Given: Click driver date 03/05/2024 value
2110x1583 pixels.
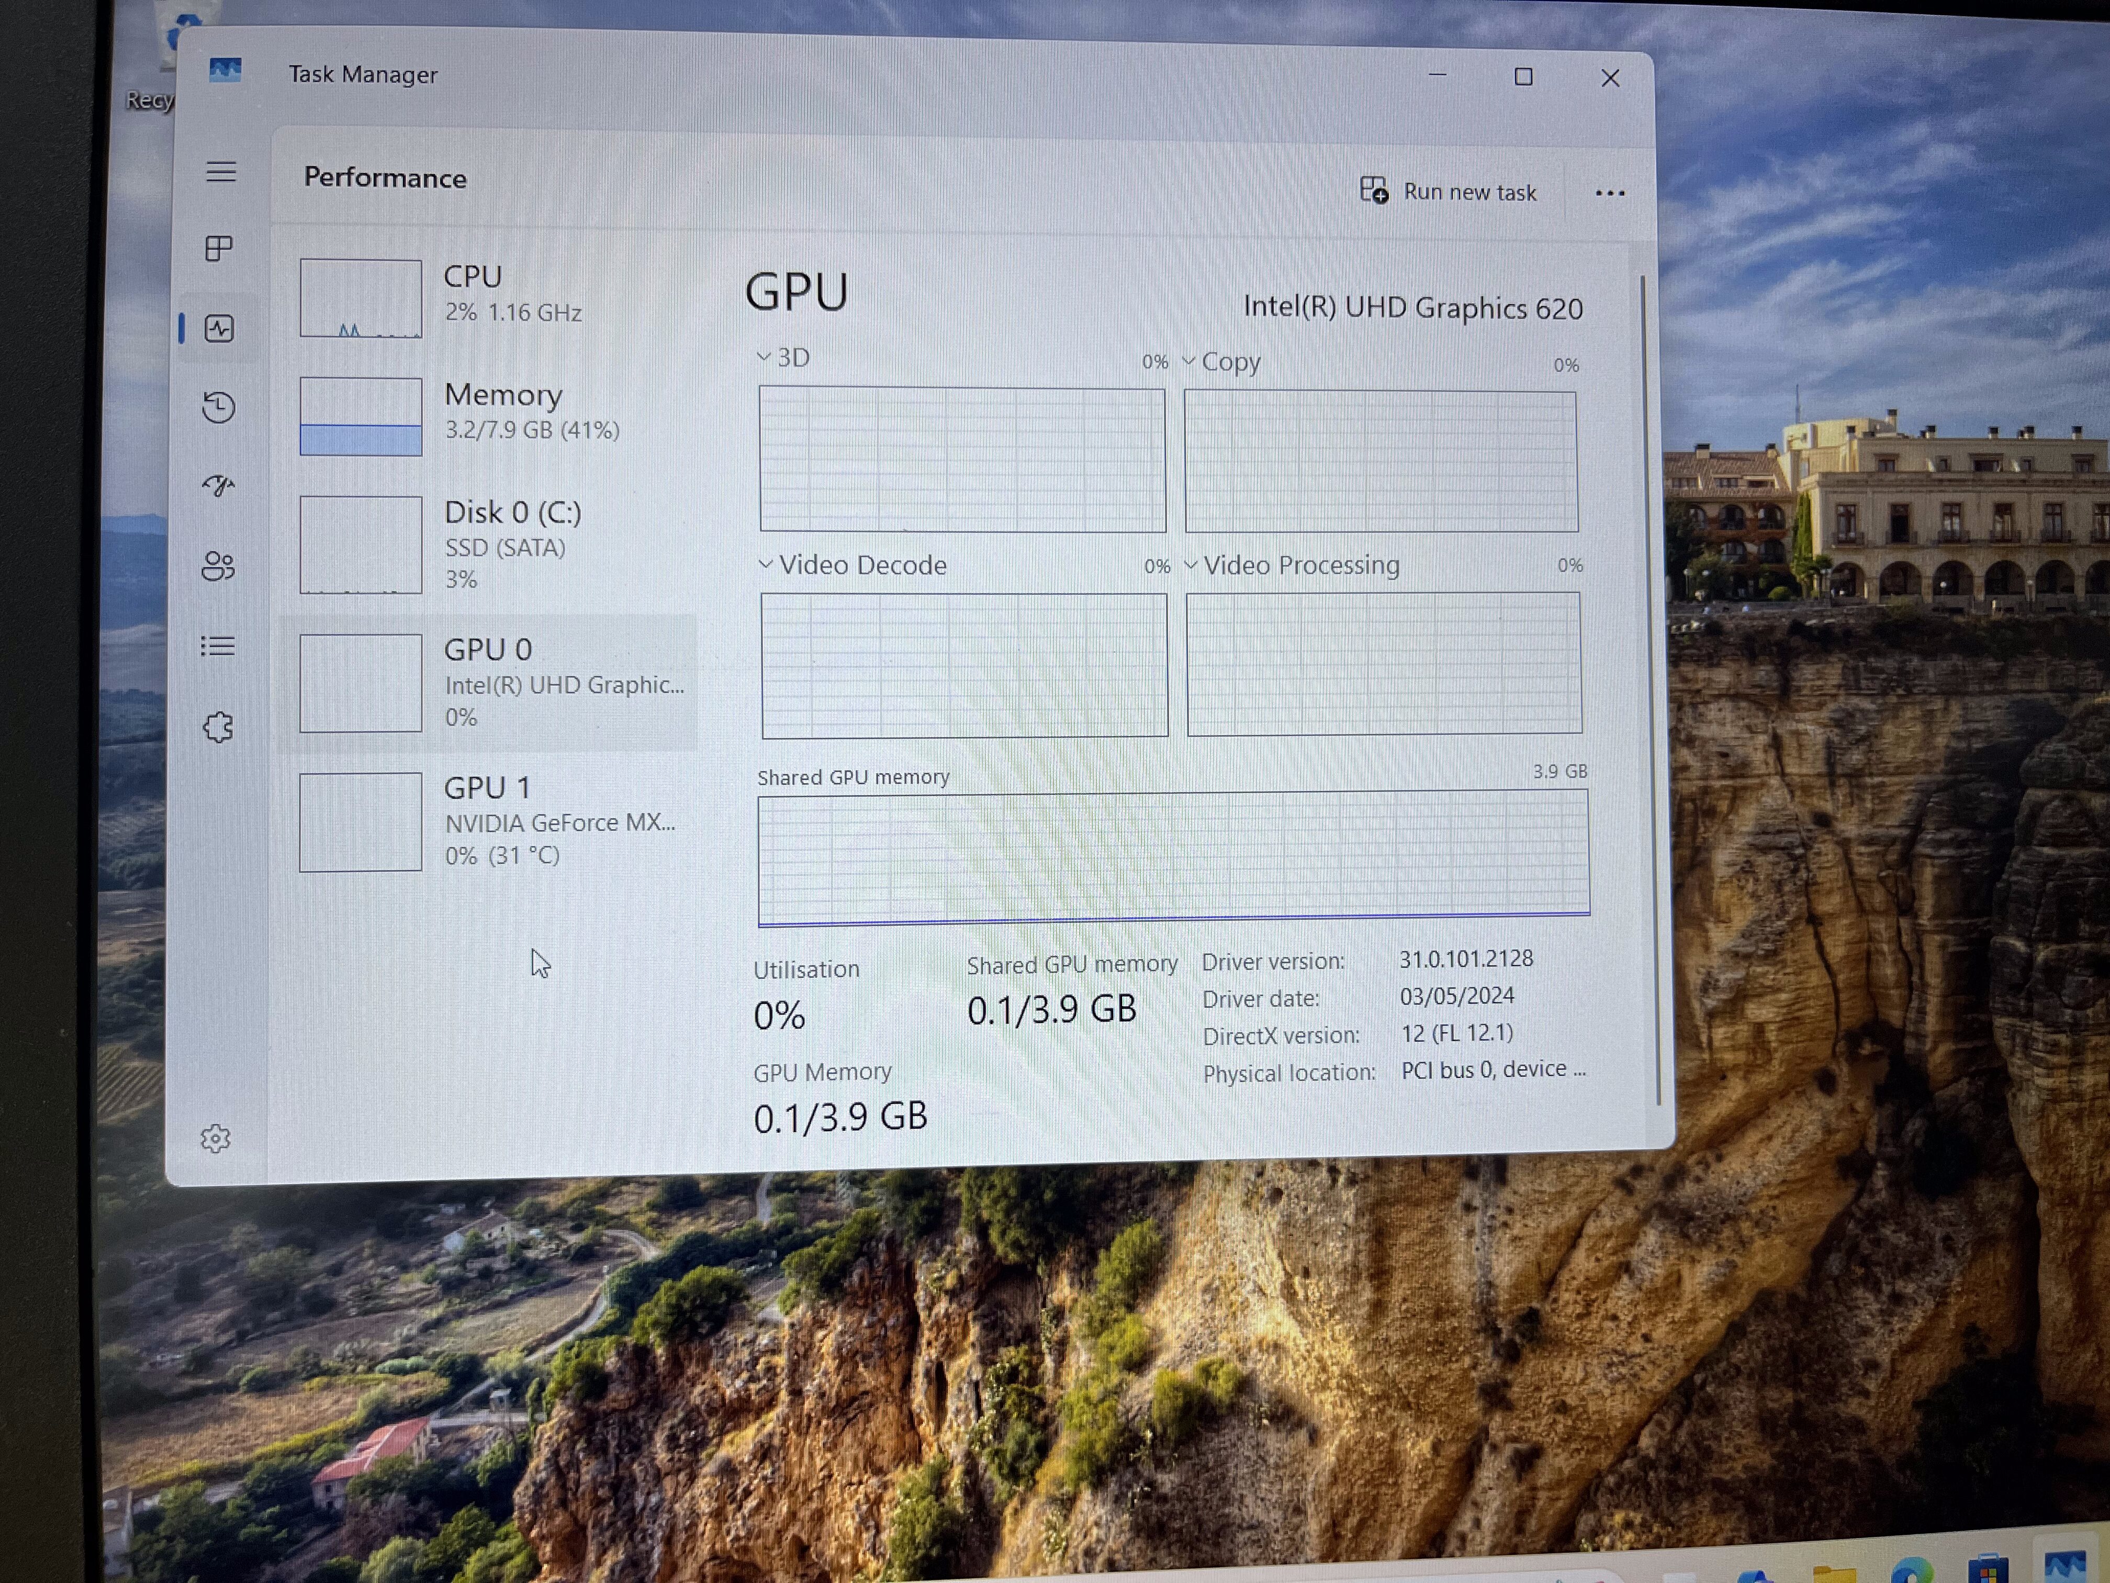Looking at the screenshot, I should click(x=1456, y=996).
